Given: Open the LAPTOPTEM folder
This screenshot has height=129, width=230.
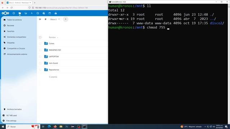Looking at the screenshot, I should click(x=54, y=57).
